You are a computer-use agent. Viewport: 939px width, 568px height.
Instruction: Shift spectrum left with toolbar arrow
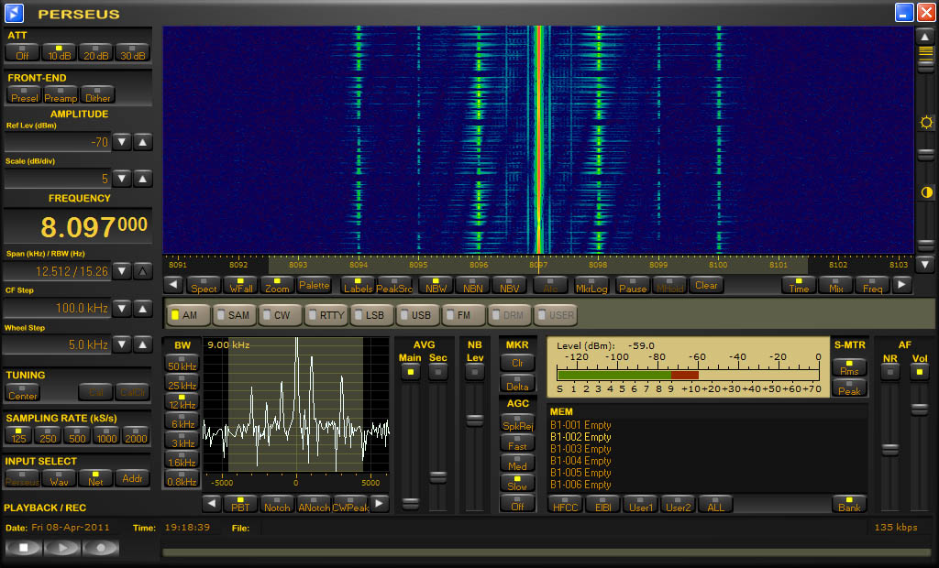[173, 285]
